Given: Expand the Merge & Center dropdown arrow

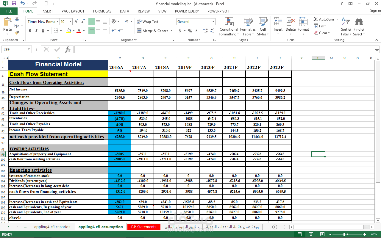Looking at the screenshot, I should [171, 31].
